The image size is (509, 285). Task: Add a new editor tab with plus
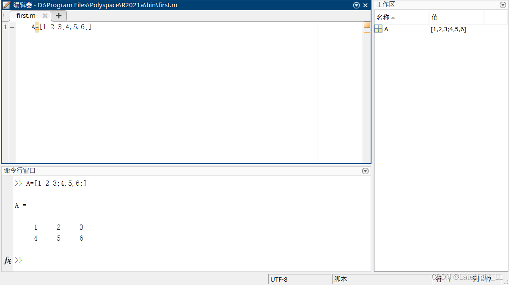coord(58,16)
